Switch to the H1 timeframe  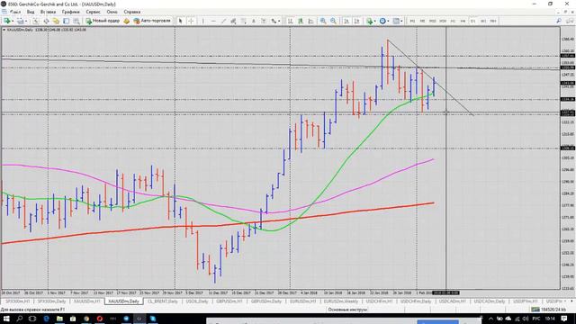(x=453, y=21)
